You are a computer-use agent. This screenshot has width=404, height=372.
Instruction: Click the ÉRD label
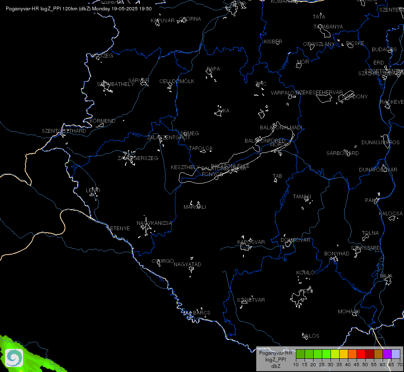pyautogui.click(x=379, y=63)
